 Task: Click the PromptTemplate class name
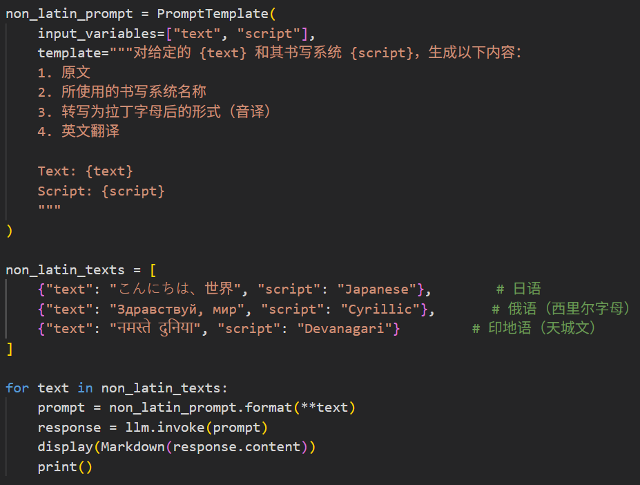point(213,14)
